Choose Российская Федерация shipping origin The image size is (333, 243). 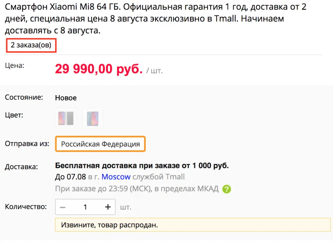point(100,144)
